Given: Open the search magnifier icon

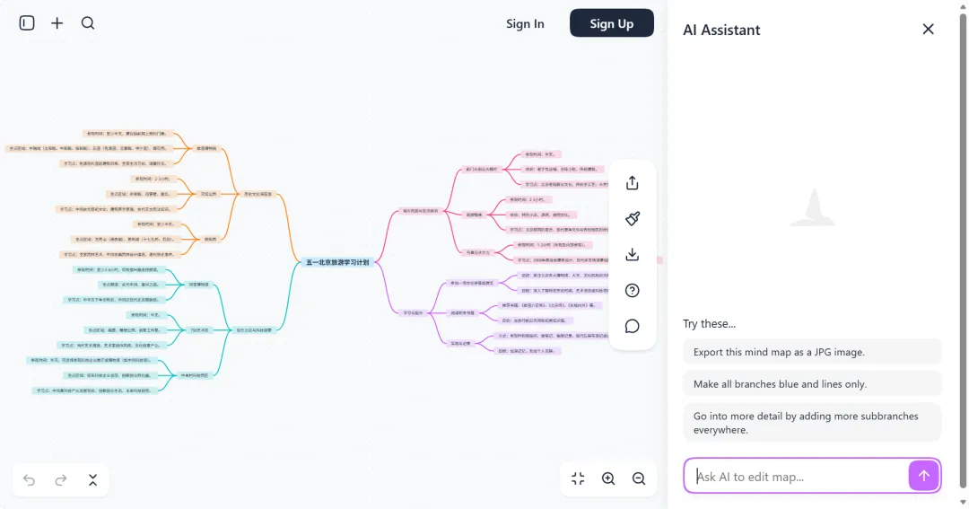Looking at the screenshot, I should tap(88, 23).
